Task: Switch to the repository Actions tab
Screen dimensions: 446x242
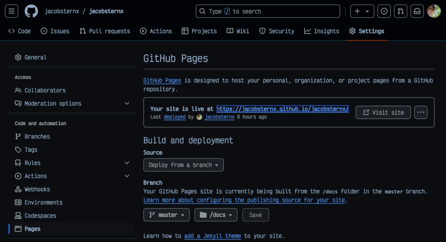Action: (x=156, y=31)
